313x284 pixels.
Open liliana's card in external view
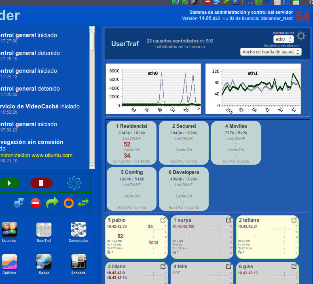(163, 266)
